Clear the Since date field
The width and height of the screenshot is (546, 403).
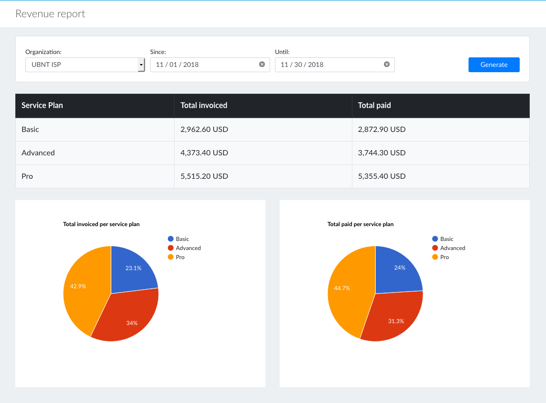(x=262, y=64)
